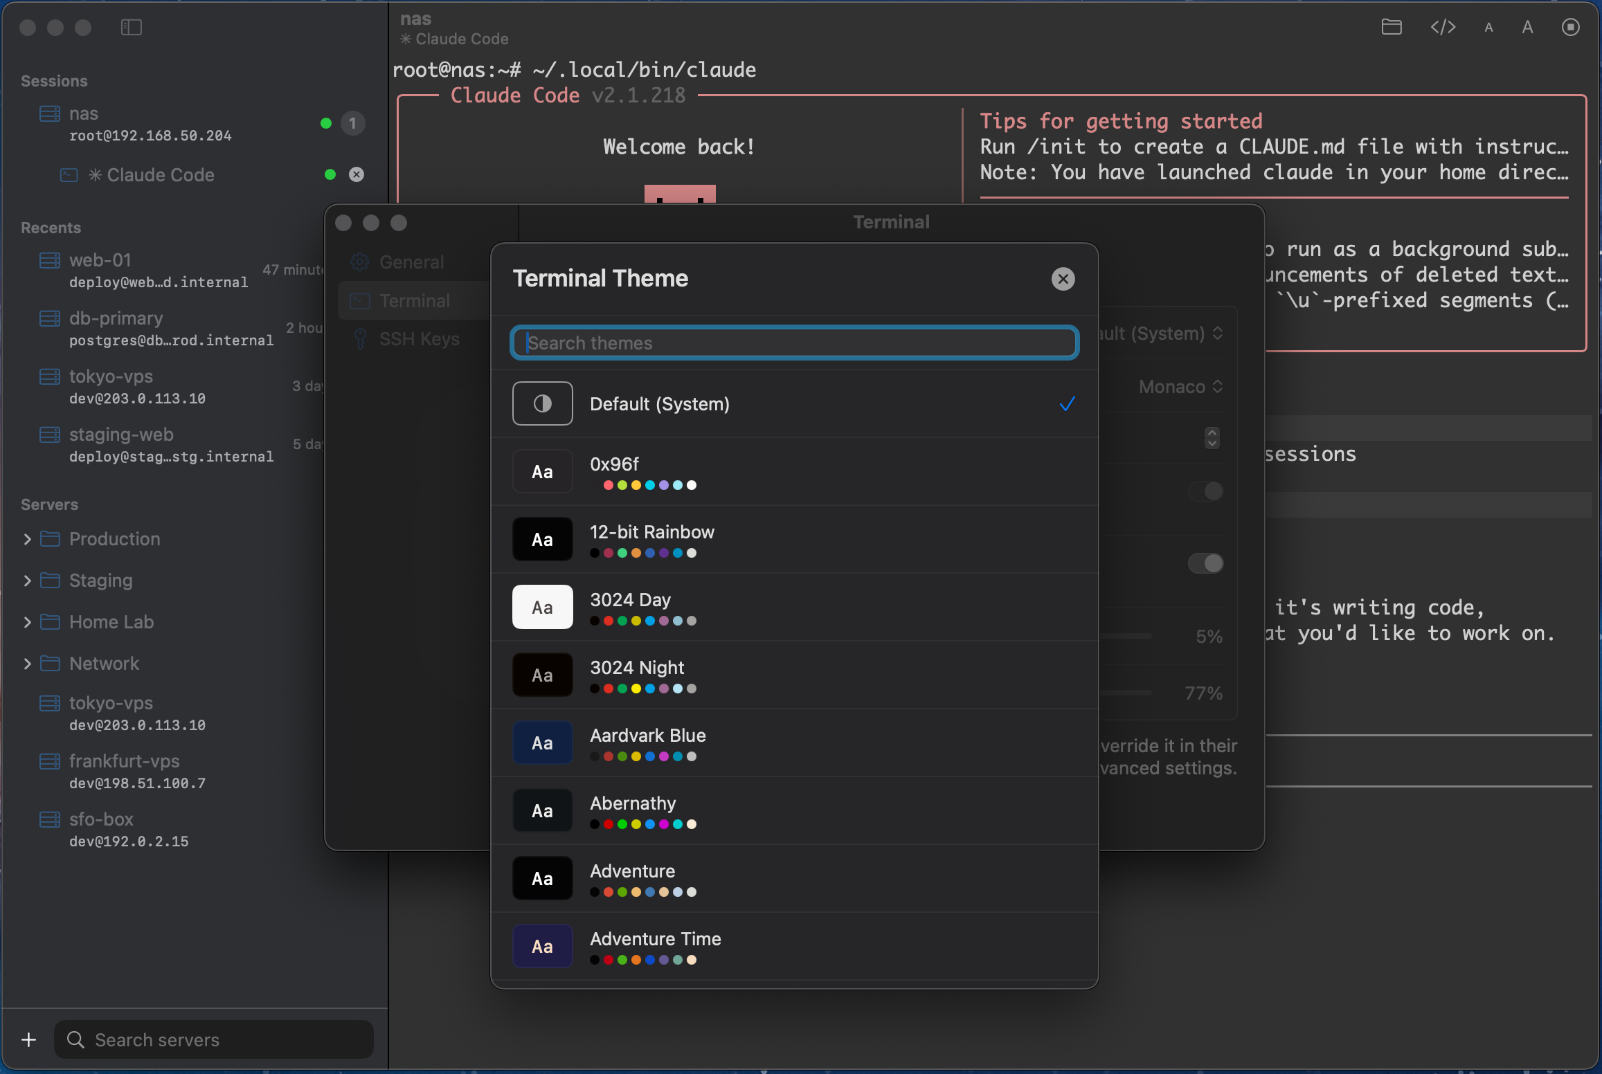Image resolution: width=1602 pixels, height=1074 pixels.
Task: Click the Recents section header
Action: point(51,228)
